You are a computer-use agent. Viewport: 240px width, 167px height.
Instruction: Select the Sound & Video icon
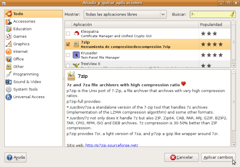point(8,82)
